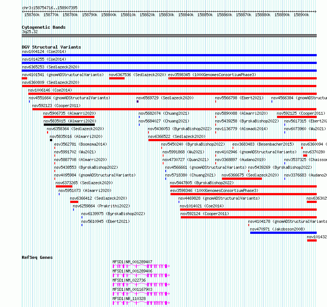Click nsv4095984 (gnomADStructuralVariants) label
Screen dimensions: 327x307
tap(95, 175)
